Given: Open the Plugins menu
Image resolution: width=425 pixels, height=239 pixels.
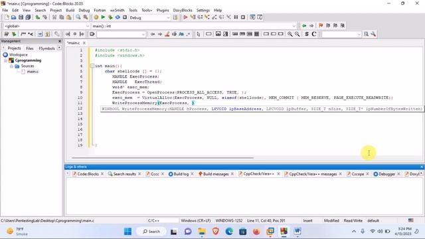Looking at the screenshot, I should [x=163, y=11].
